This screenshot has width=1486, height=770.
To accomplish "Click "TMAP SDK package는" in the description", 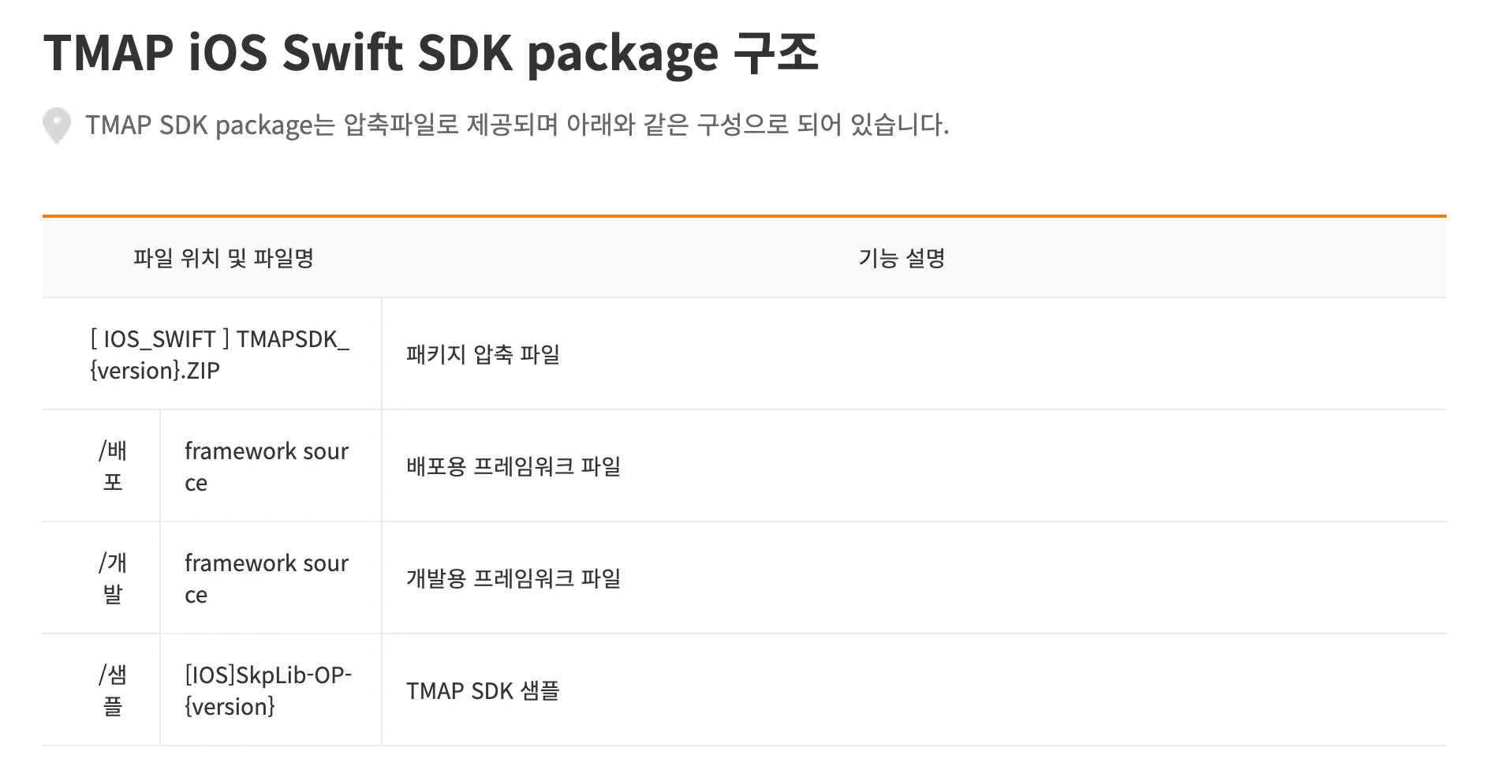I will click(211, 125).
